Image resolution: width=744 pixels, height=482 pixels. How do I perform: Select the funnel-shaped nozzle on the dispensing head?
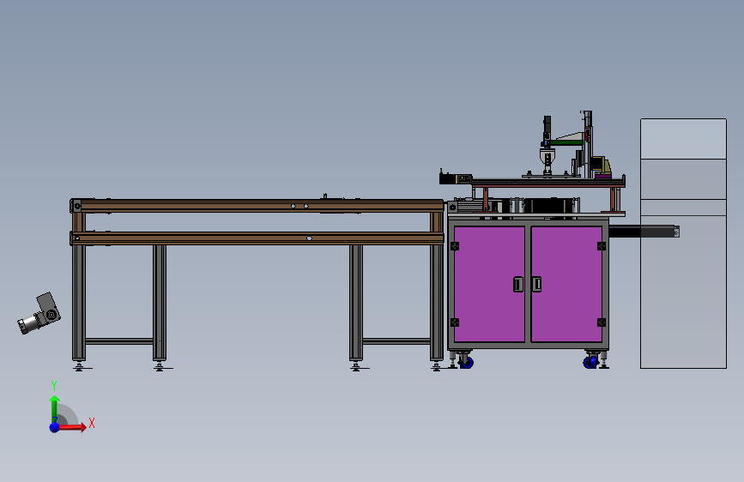coord(547,157)
